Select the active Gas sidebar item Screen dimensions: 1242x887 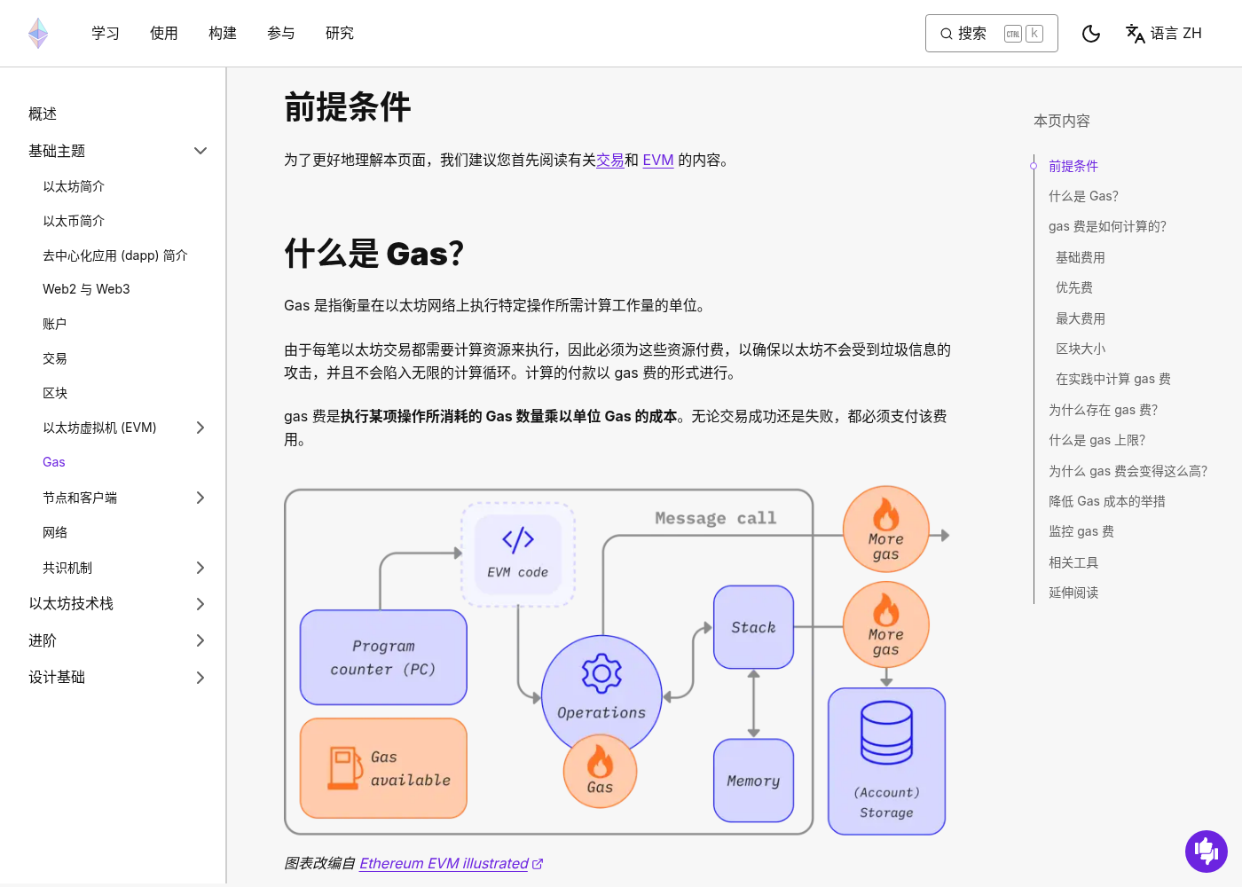(x=54, y=462)
